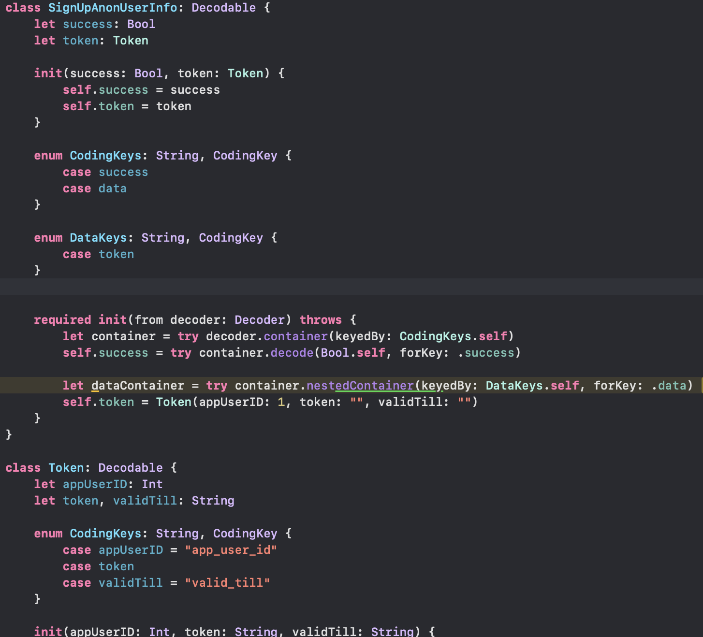Click 'case appUserID' enum case
This screenshot has width=703, height=637.
point(113,550)
